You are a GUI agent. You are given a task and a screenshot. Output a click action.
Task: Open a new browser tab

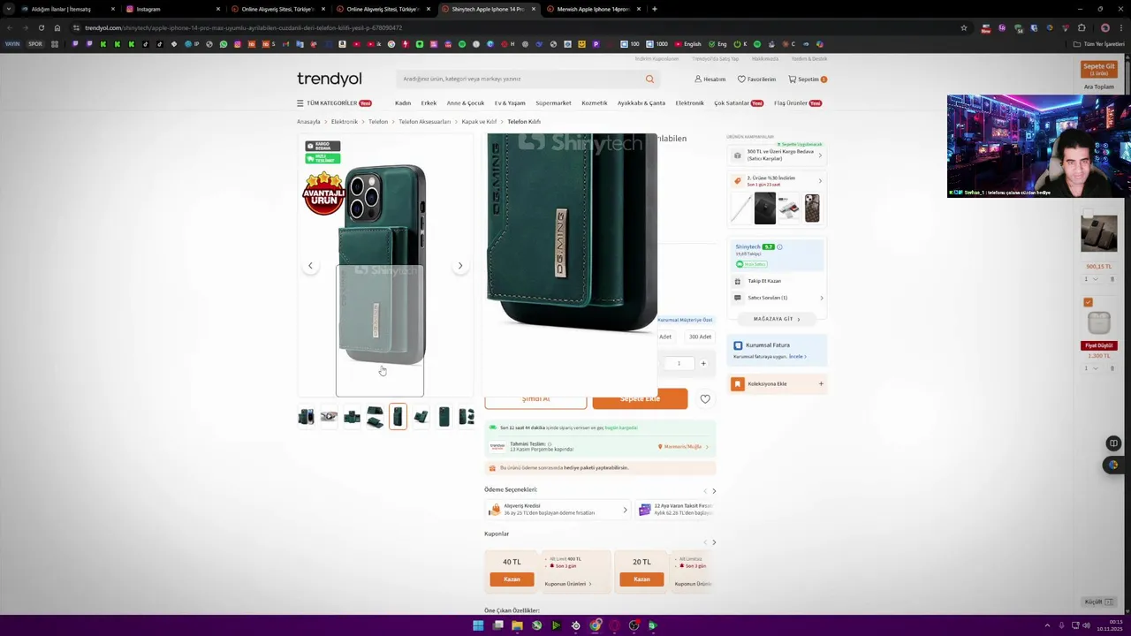click(654, 9)
